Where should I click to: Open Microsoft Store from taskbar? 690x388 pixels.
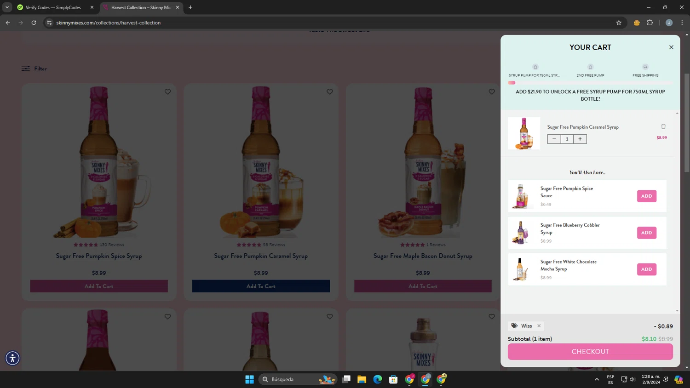coord(393,379)
